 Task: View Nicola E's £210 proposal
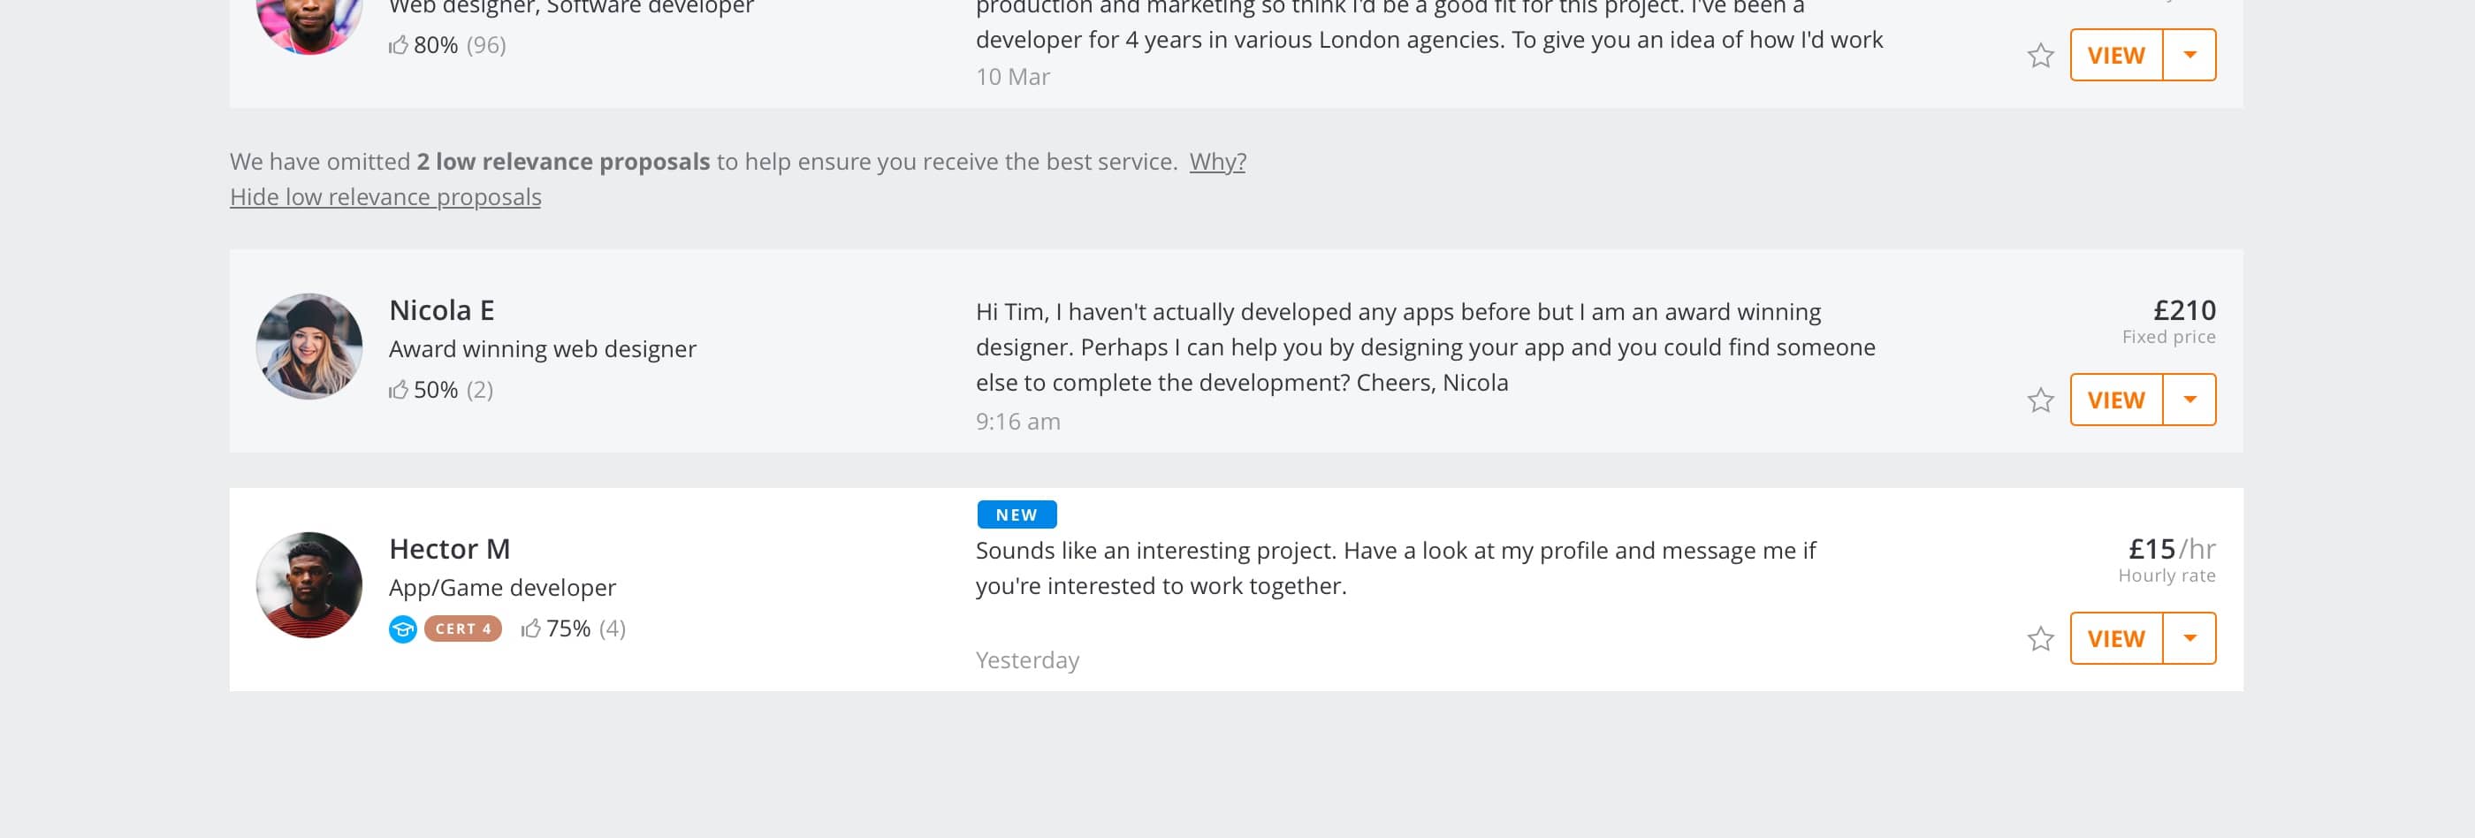(2115, 400)
